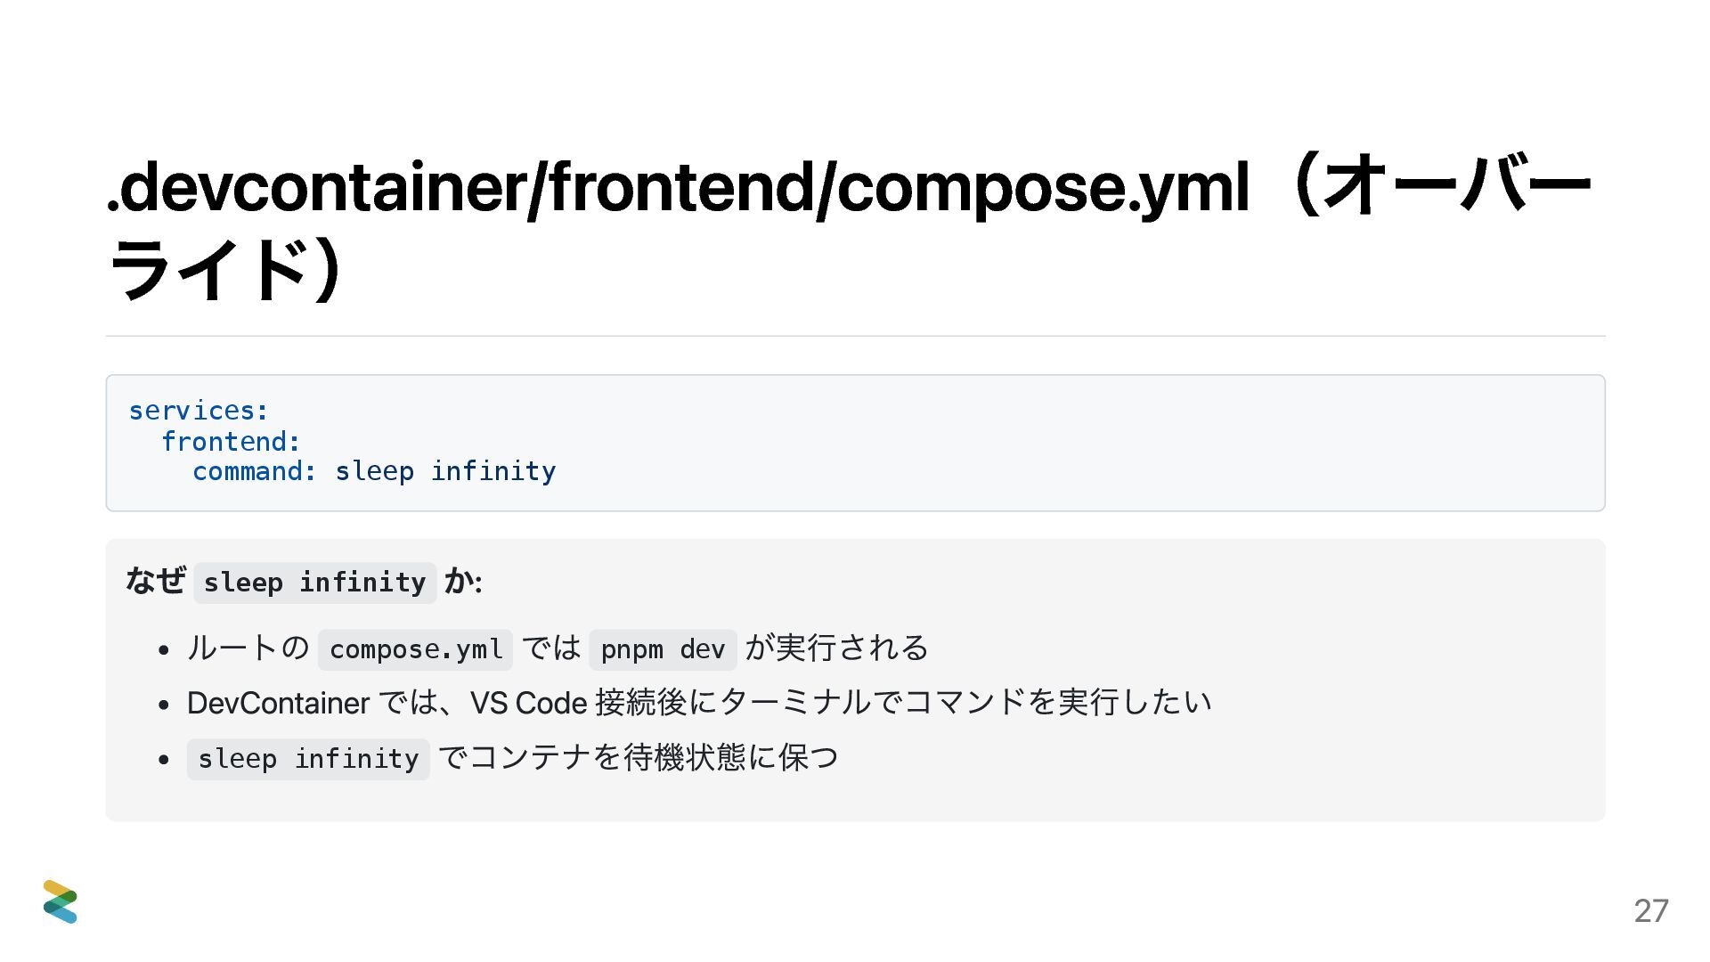Click the コンテナを待機状態に保つ text
Viewport: 1710px width, 962px height.
pyautogui.click(x=638, y=758)
